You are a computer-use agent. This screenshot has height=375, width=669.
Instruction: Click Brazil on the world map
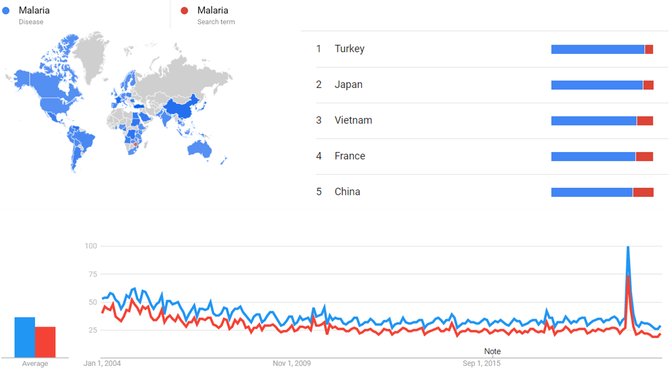tap(87, 140)
